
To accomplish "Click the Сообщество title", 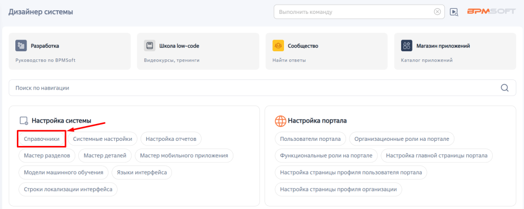I will tap(303, 46).
